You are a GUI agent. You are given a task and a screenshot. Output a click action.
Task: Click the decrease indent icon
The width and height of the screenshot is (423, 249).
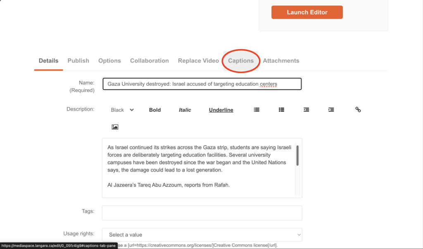pos(306,110)
